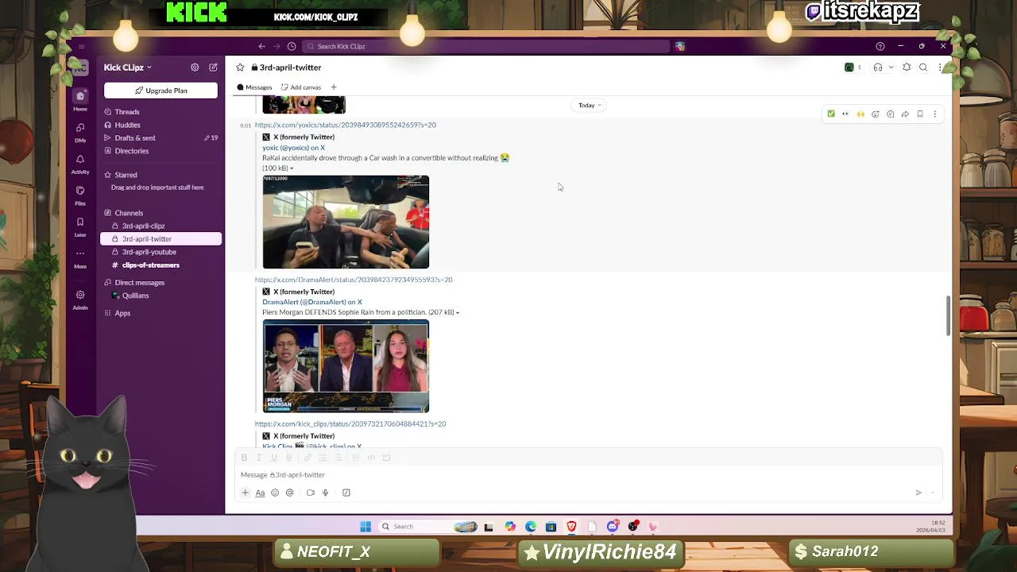Click the message input field
The height and width of the screenshot is (572, 1017).
pyautogui.click(x=588, y=475)
